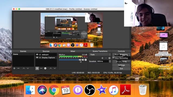Add a new source with plus icon

37,68
